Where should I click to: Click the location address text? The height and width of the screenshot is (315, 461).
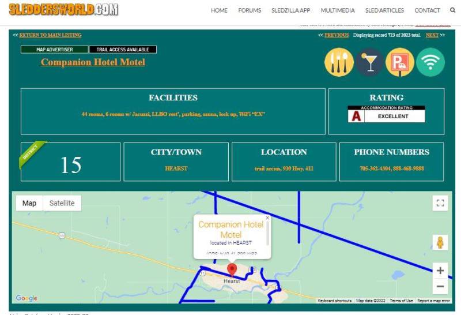284,168
